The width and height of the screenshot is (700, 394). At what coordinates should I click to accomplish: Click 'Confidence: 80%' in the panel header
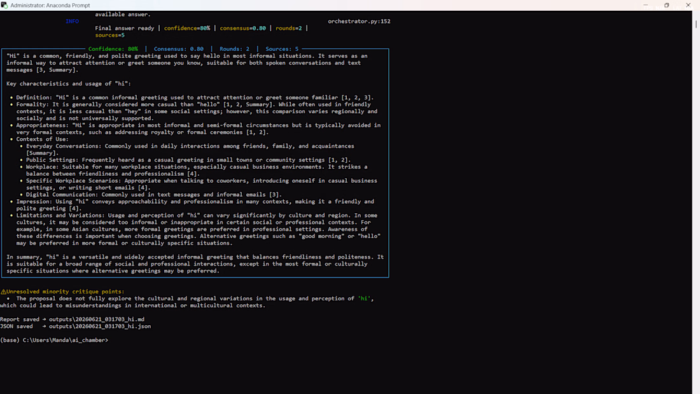[113, 48]
